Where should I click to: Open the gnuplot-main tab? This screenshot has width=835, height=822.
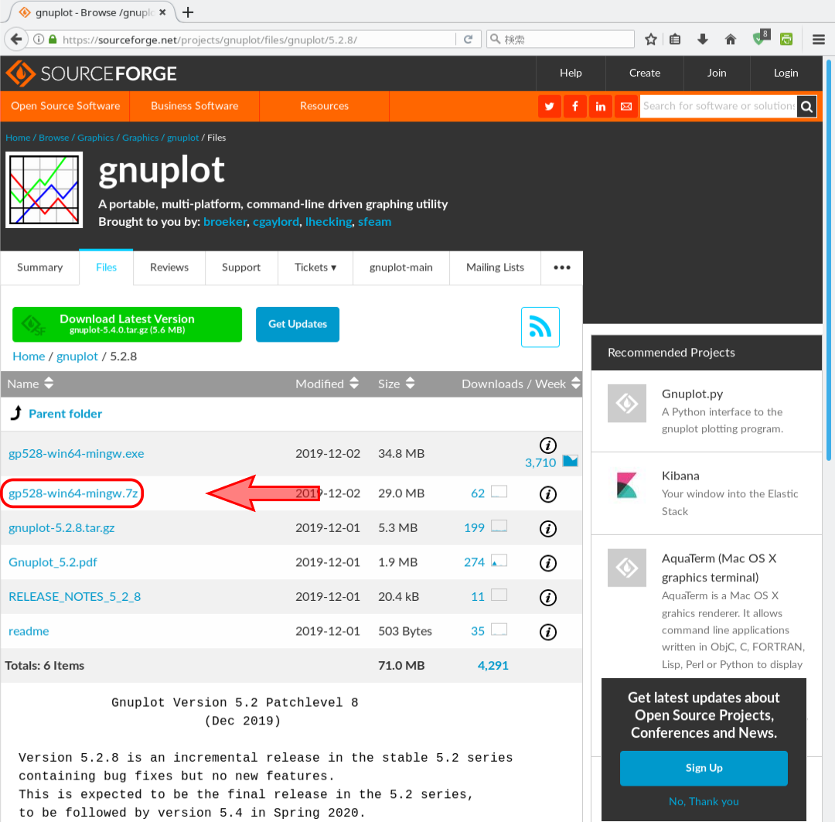coord(401,268)
